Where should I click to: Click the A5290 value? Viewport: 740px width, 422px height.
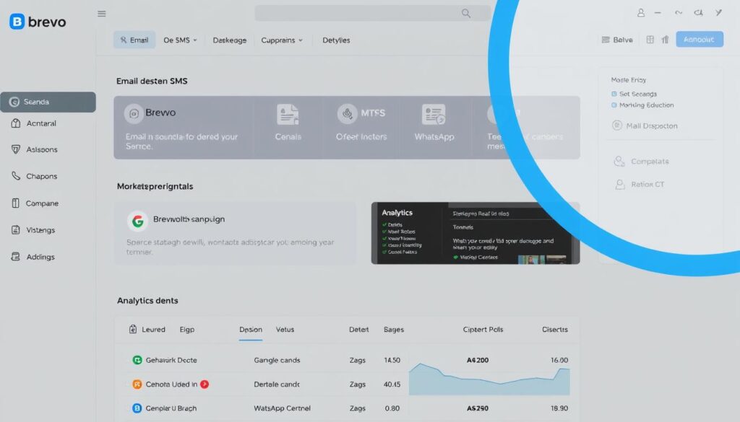pyautogui.click(x=478, y=408)
